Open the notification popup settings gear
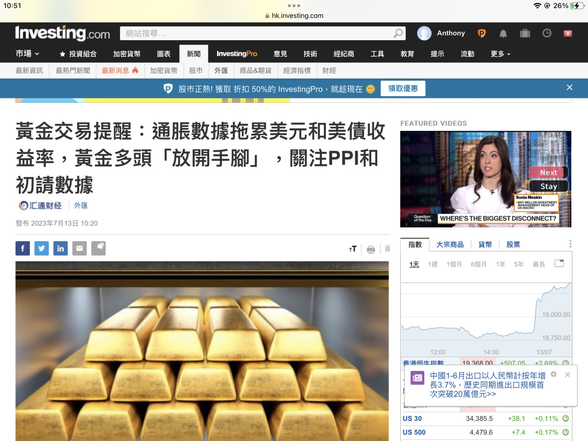Viewport: 588px width, 441px height. 554,374
